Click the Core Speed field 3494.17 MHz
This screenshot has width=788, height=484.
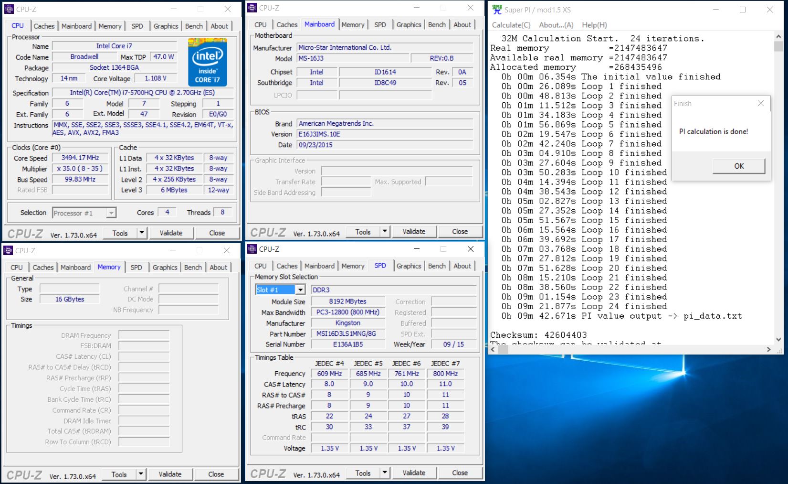click(80, 158)
